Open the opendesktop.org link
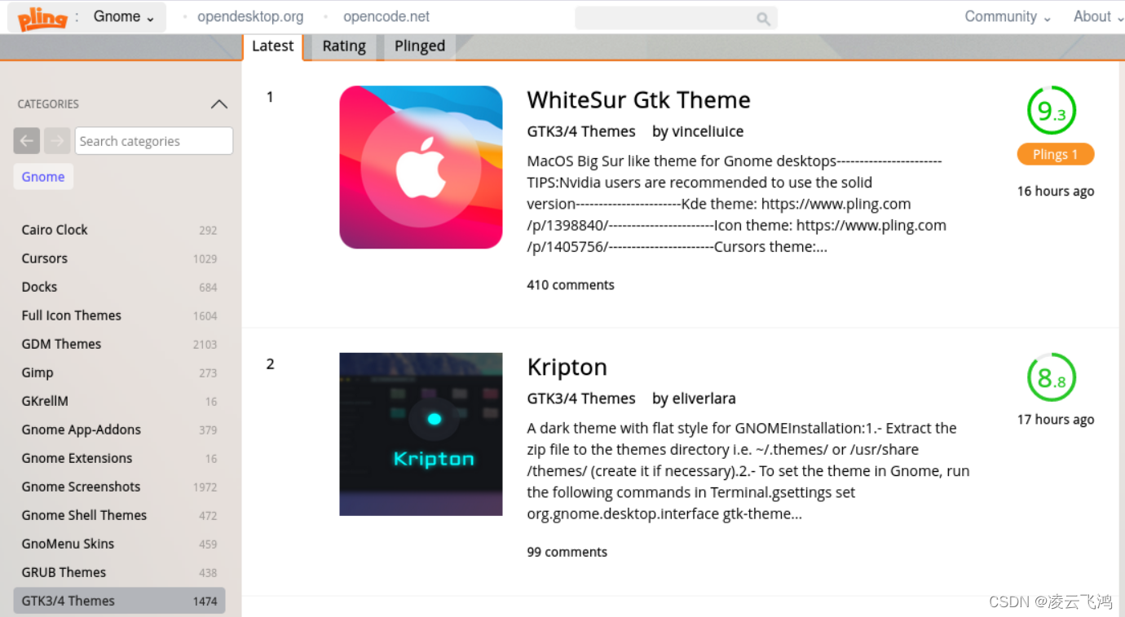Screen dimensions: 1125x617 click(250, 16)
